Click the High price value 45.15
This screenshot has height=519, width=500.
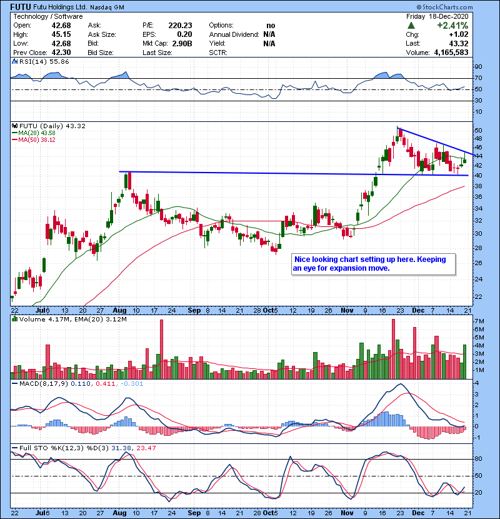(x=61, y=34)
